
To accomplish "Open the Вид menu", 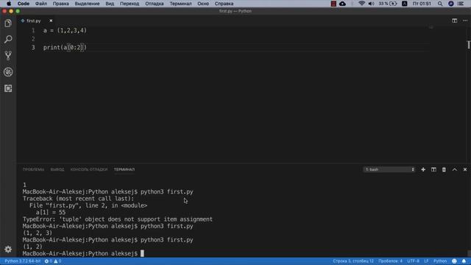I will tap(110, 4).
